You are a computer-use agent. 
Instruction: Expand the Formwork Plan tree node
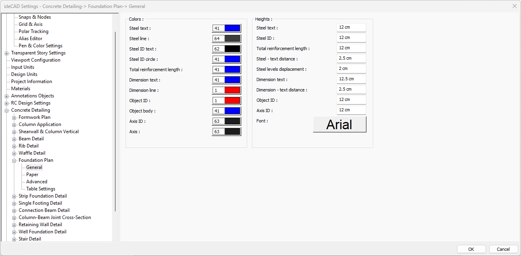pyautogui.click(x=14, y=117)
